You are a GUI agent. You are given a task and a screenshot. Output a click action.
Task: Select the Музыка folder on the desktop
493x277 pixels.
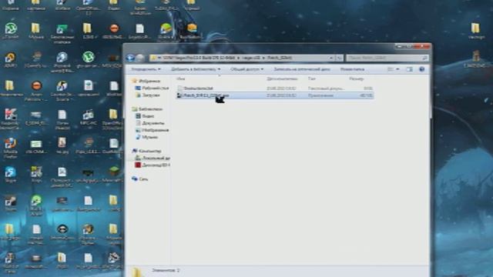coord(36,31)
